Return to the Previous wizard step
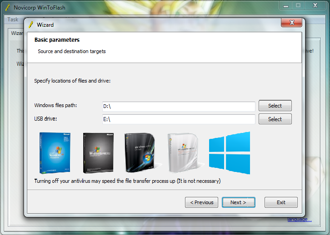 pos(202,202)
